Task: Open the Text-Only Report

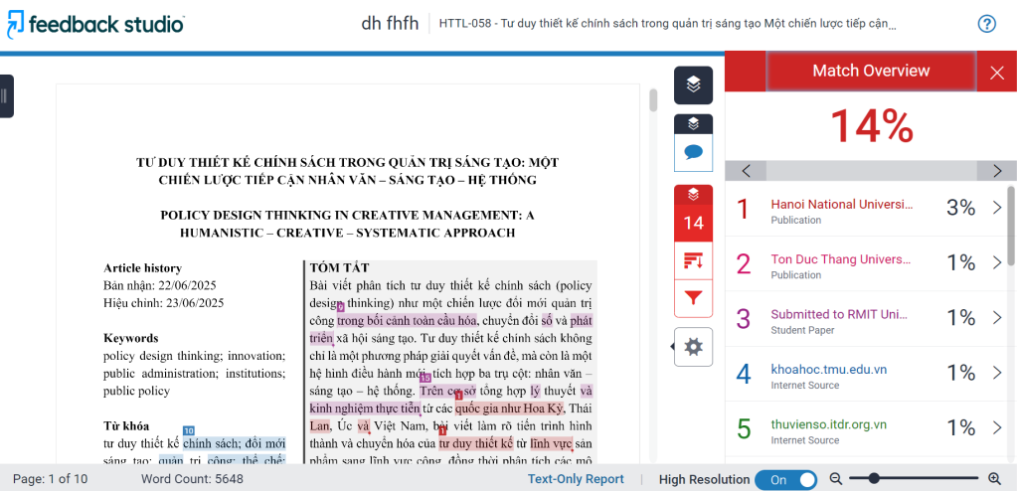Action: (576, 479)
